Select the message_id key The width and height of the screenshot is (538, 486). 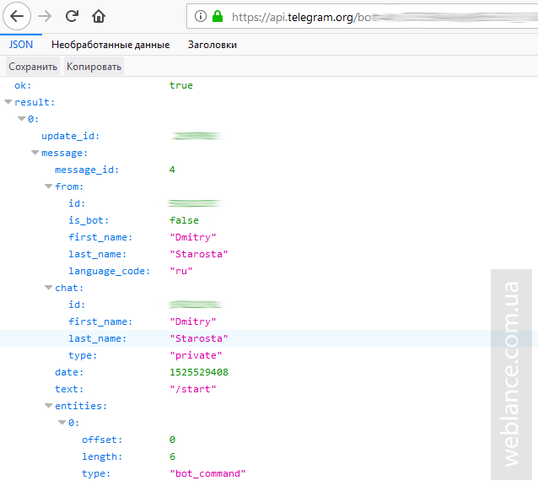pyautogui.click(x=87, y=170)
